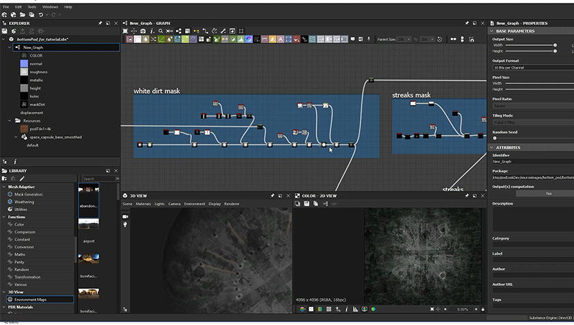Open the File menu
Image resolution: width=574 pixels, height=325 pixels.
pyautogui.click(x=6, y=7)
